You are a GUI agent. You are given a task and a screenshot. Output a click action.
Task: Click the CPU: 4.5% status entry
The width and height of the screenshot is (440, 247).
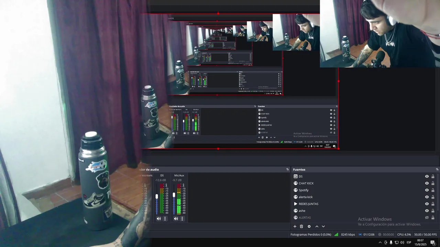coord(404,235)
